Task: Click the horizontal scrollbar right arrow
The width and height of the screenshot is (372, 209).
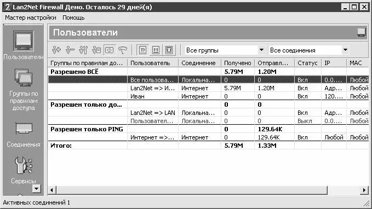Action: point(364,190)
